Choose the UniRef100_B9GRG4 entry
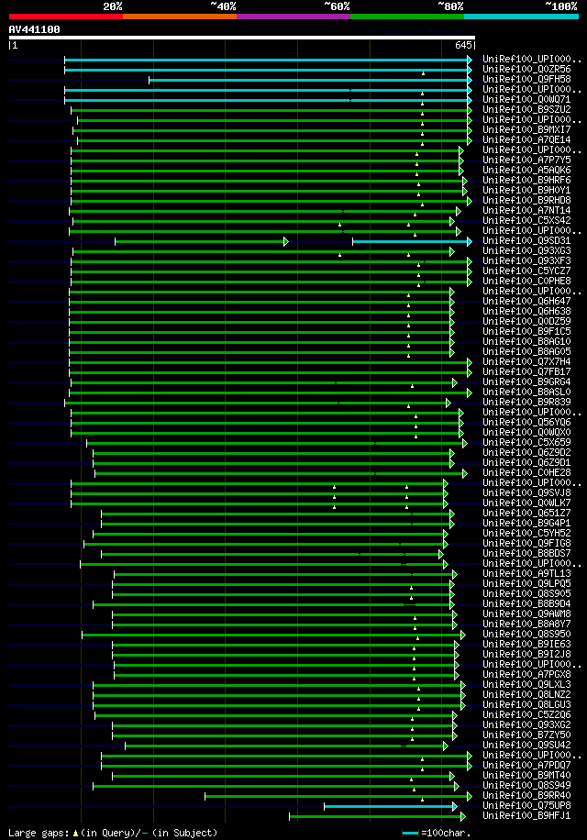The height and width of the screenshot is (840, 587). [x=526, y=382]
